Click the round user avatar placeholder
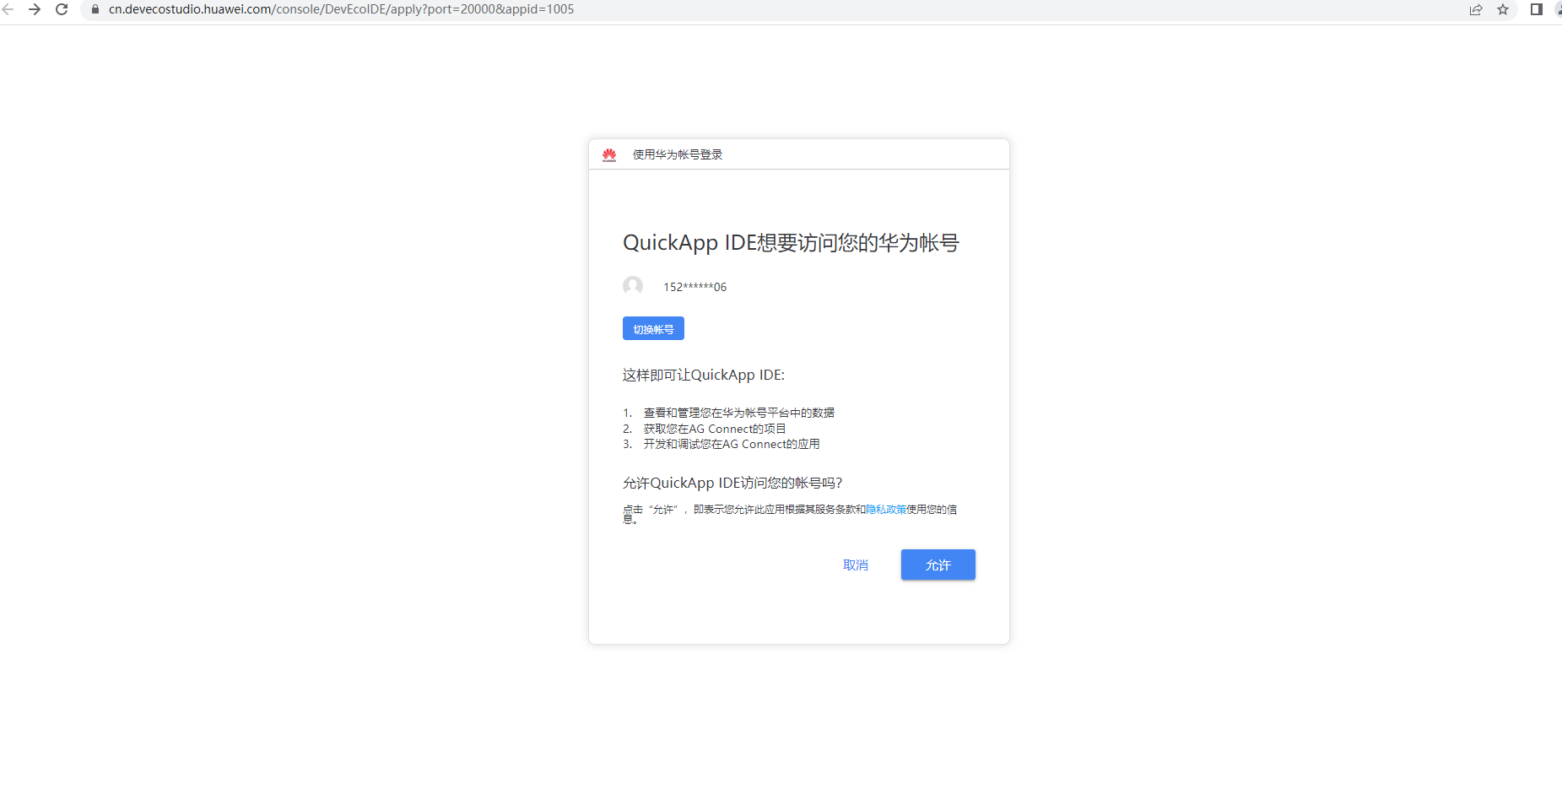 tap(633, 286)
